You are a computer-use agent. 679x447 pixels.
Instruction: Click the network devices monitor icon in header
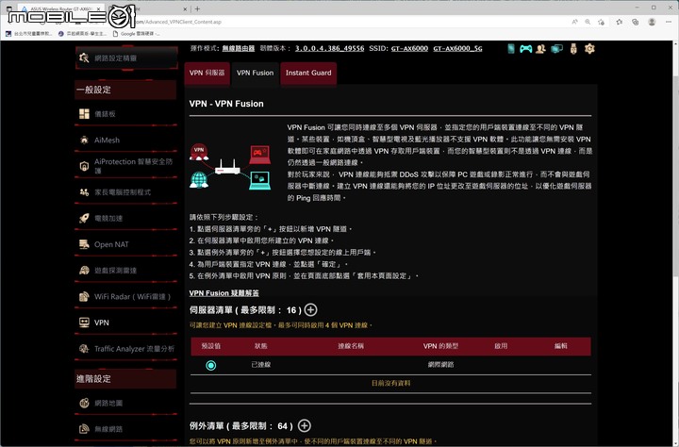pyautogui.click(x=557, y=48)
